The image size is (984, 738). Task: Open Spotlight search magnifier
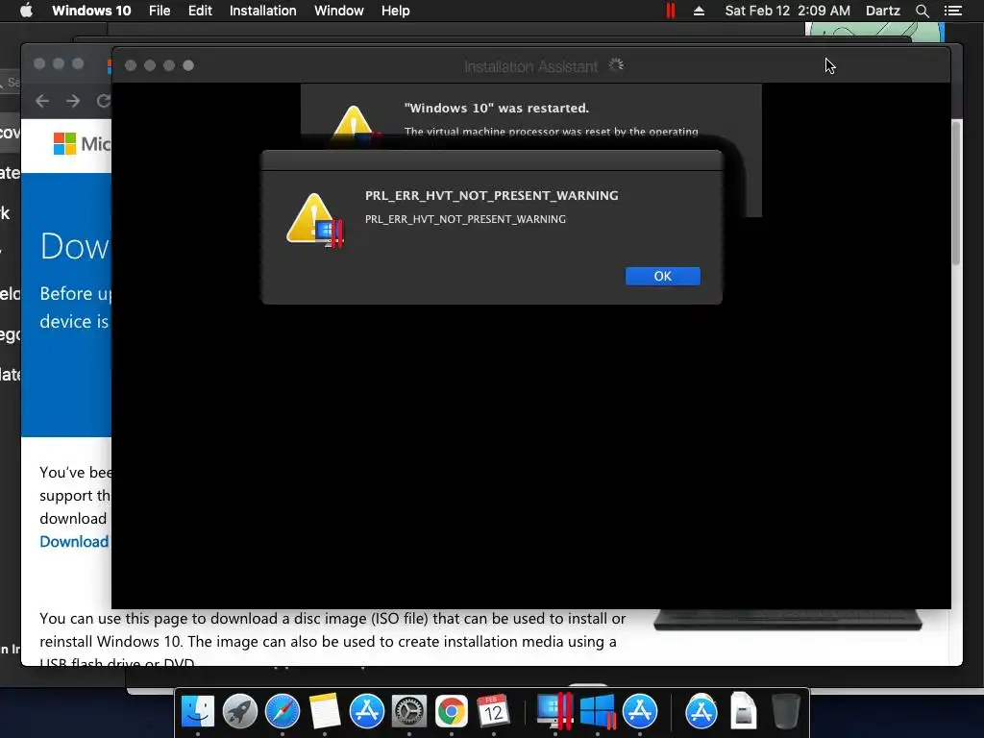point(922,11)
